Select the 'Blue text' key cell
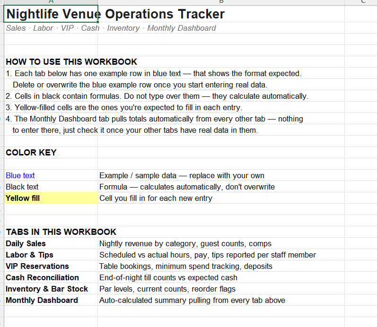377x327 pixels. coord(51,175)
